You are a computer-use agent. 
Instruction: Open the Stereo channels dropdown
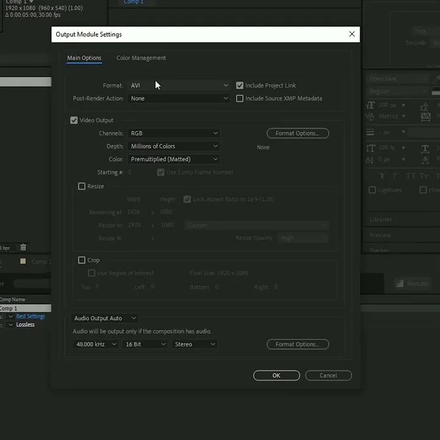(194, 344)
